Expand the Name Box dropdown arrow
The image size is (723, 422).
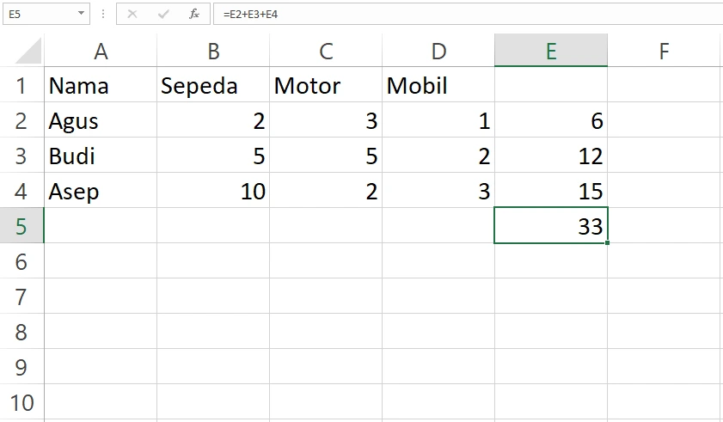point(81,14)
